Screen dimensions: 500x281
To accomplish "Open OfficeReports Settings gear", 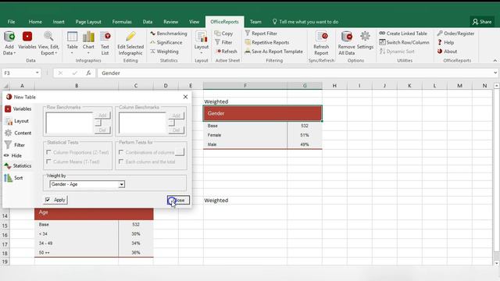I will pyautogui.click(x=365, y=41).
